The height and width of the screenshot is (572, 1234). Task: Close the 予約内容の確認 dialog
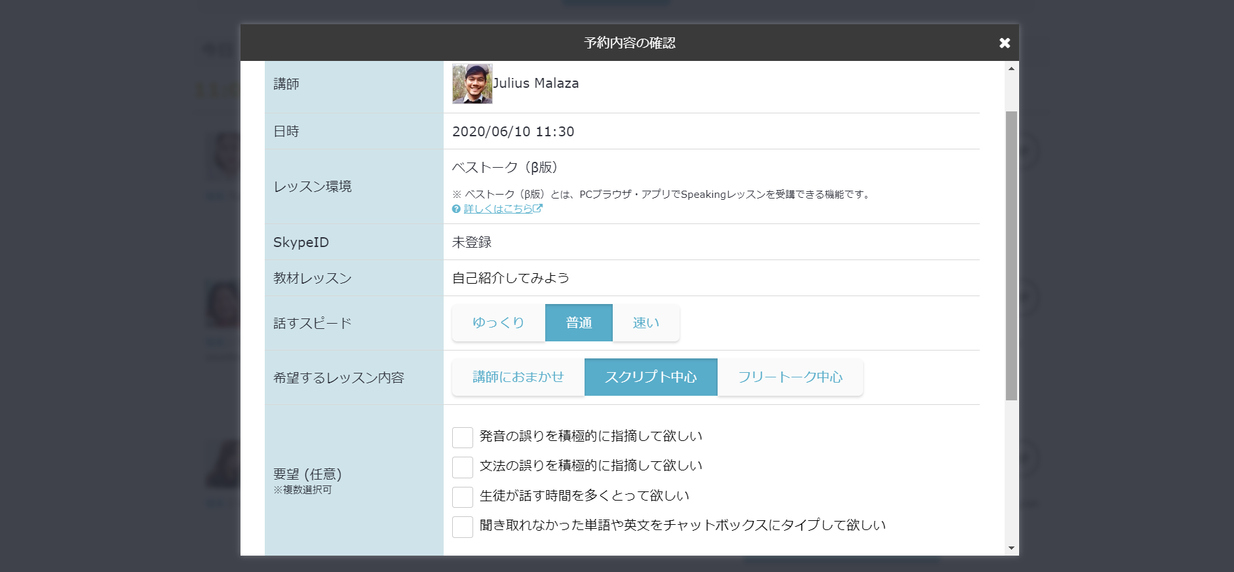pyautogui.click(x=1004, y=43)
